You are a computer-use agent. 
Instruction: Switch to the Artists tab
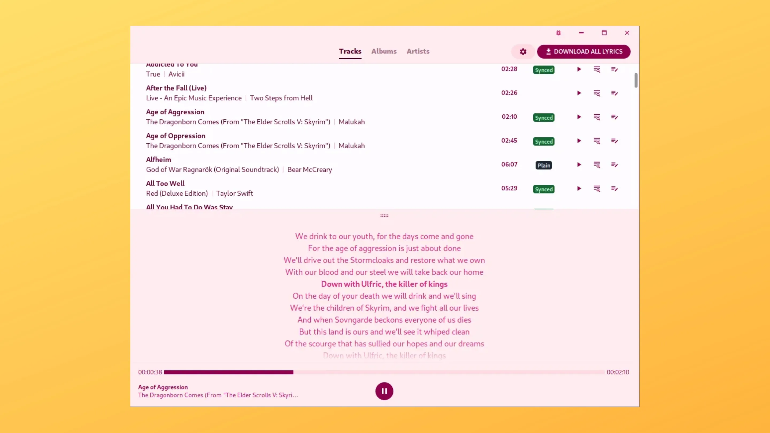pos(418,51)
